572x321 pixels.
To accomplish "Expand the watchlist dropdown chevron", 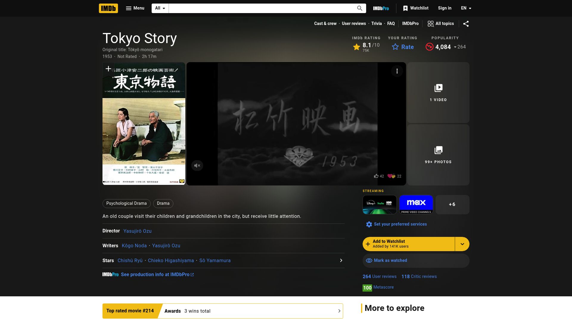I will (462, 244).
